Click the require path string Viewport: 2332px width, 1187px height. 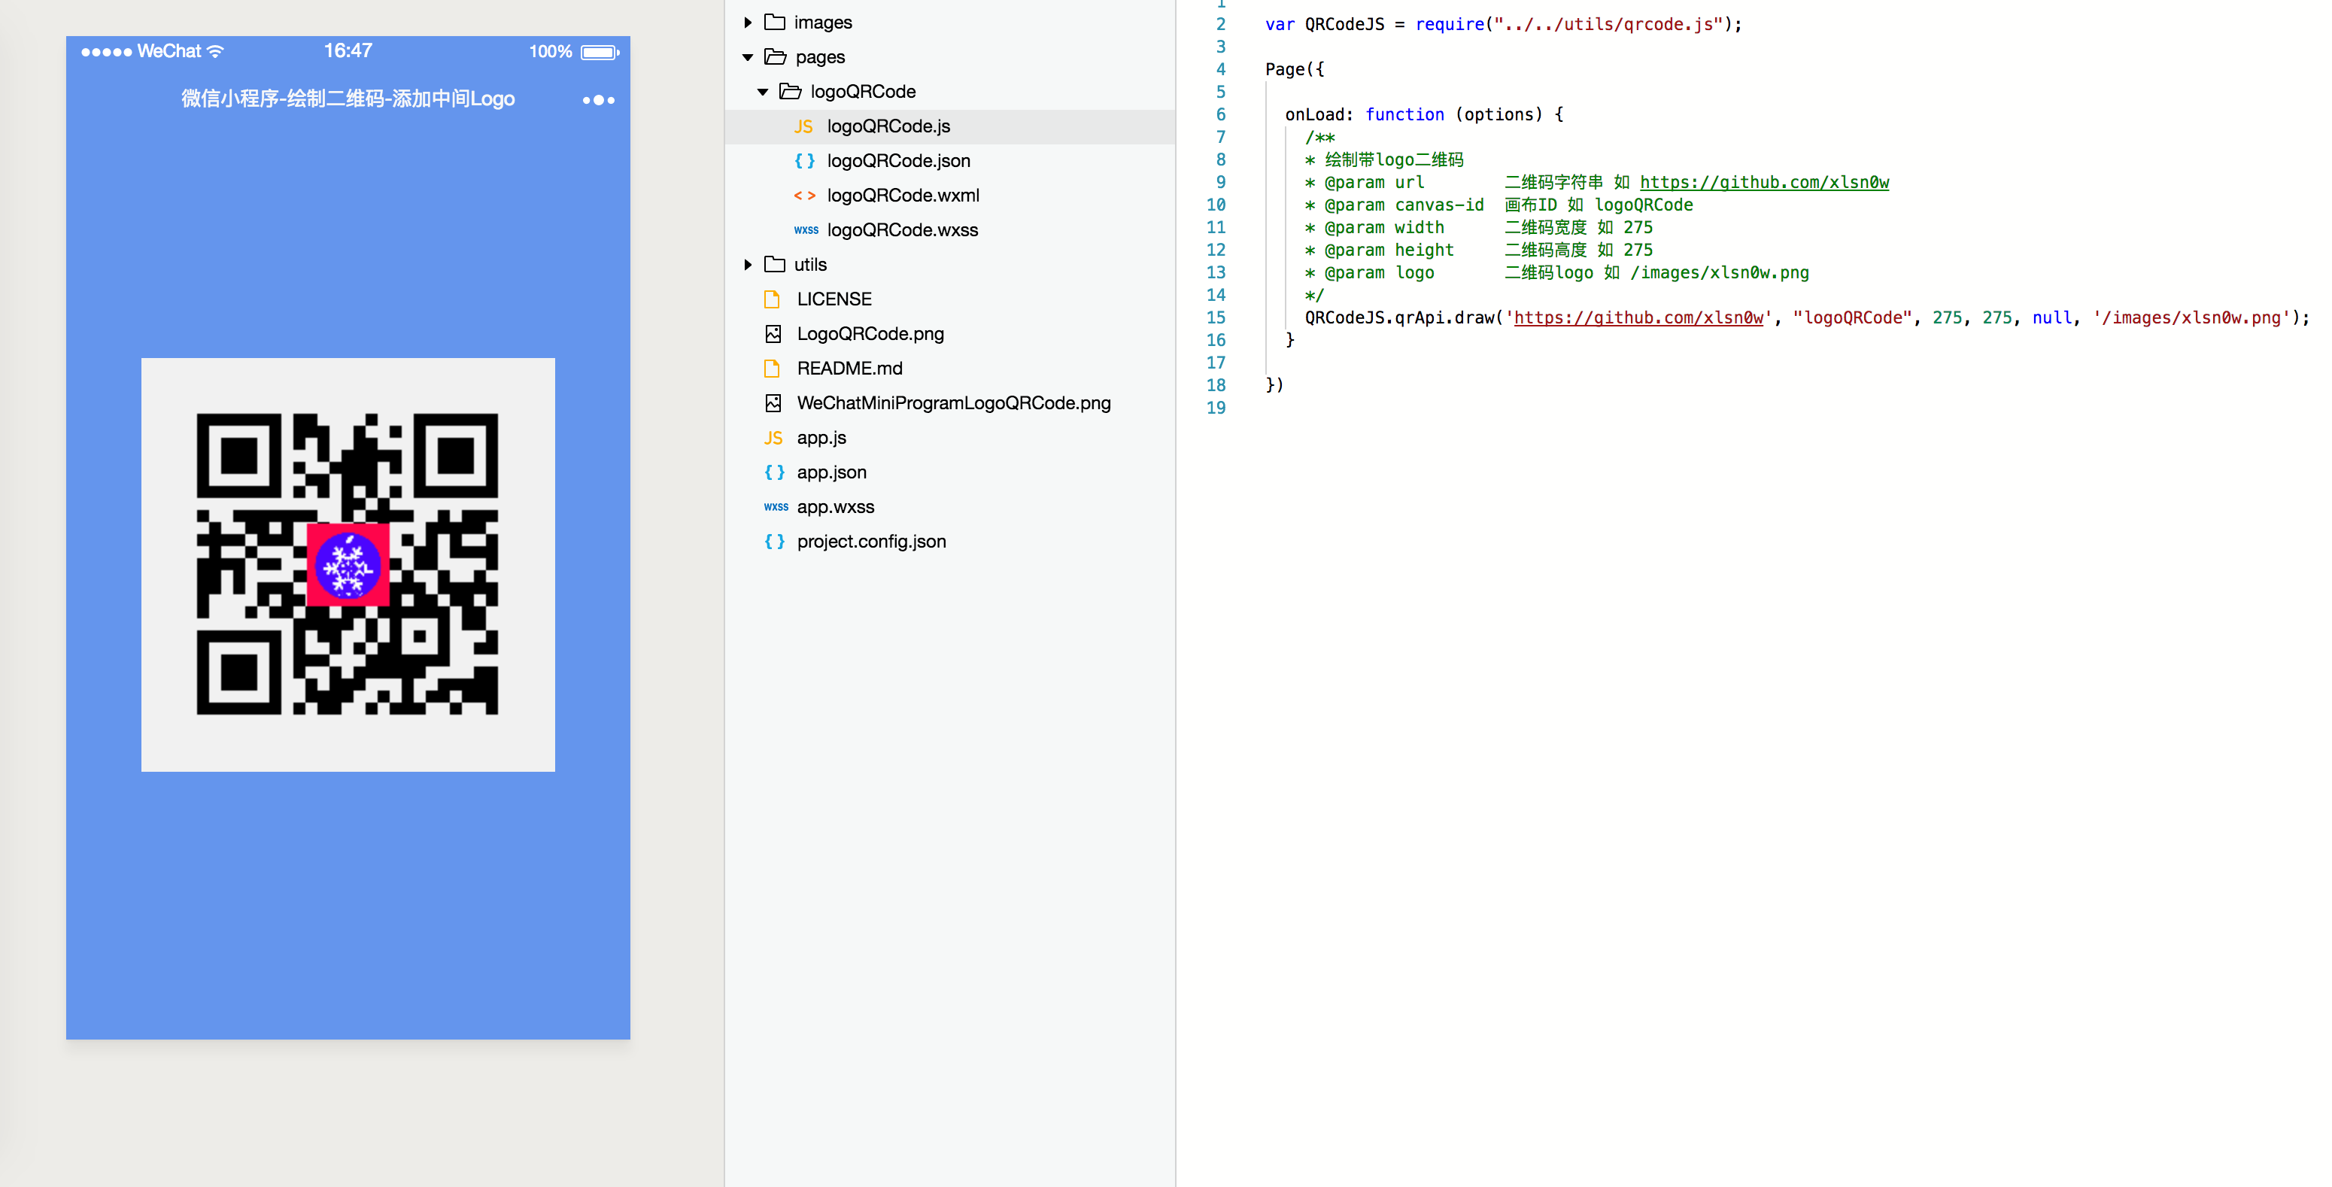point(1608,24)
